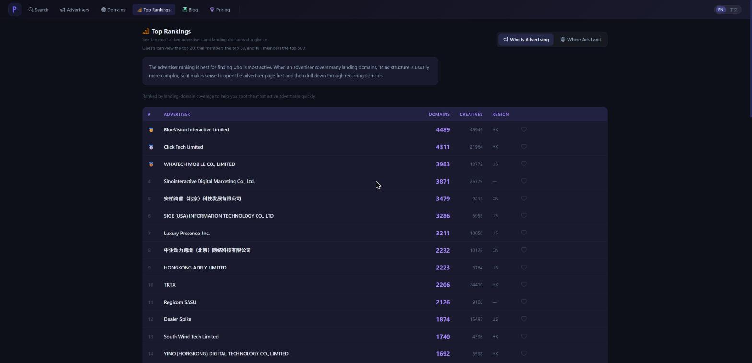Click heart icon for SIGE (USA) row
This screenshot has width=752, height=363.
coord(524,216)
